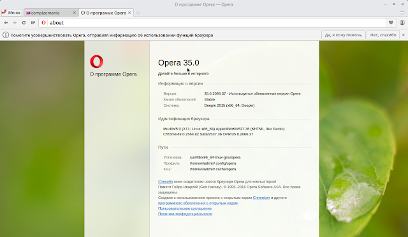Click the Stable channel value
This screenshot has height=237, width=408.
[x=210, y=100]
